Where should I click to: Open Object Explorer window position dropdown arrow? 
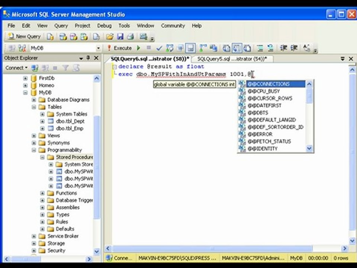(81, 58)
